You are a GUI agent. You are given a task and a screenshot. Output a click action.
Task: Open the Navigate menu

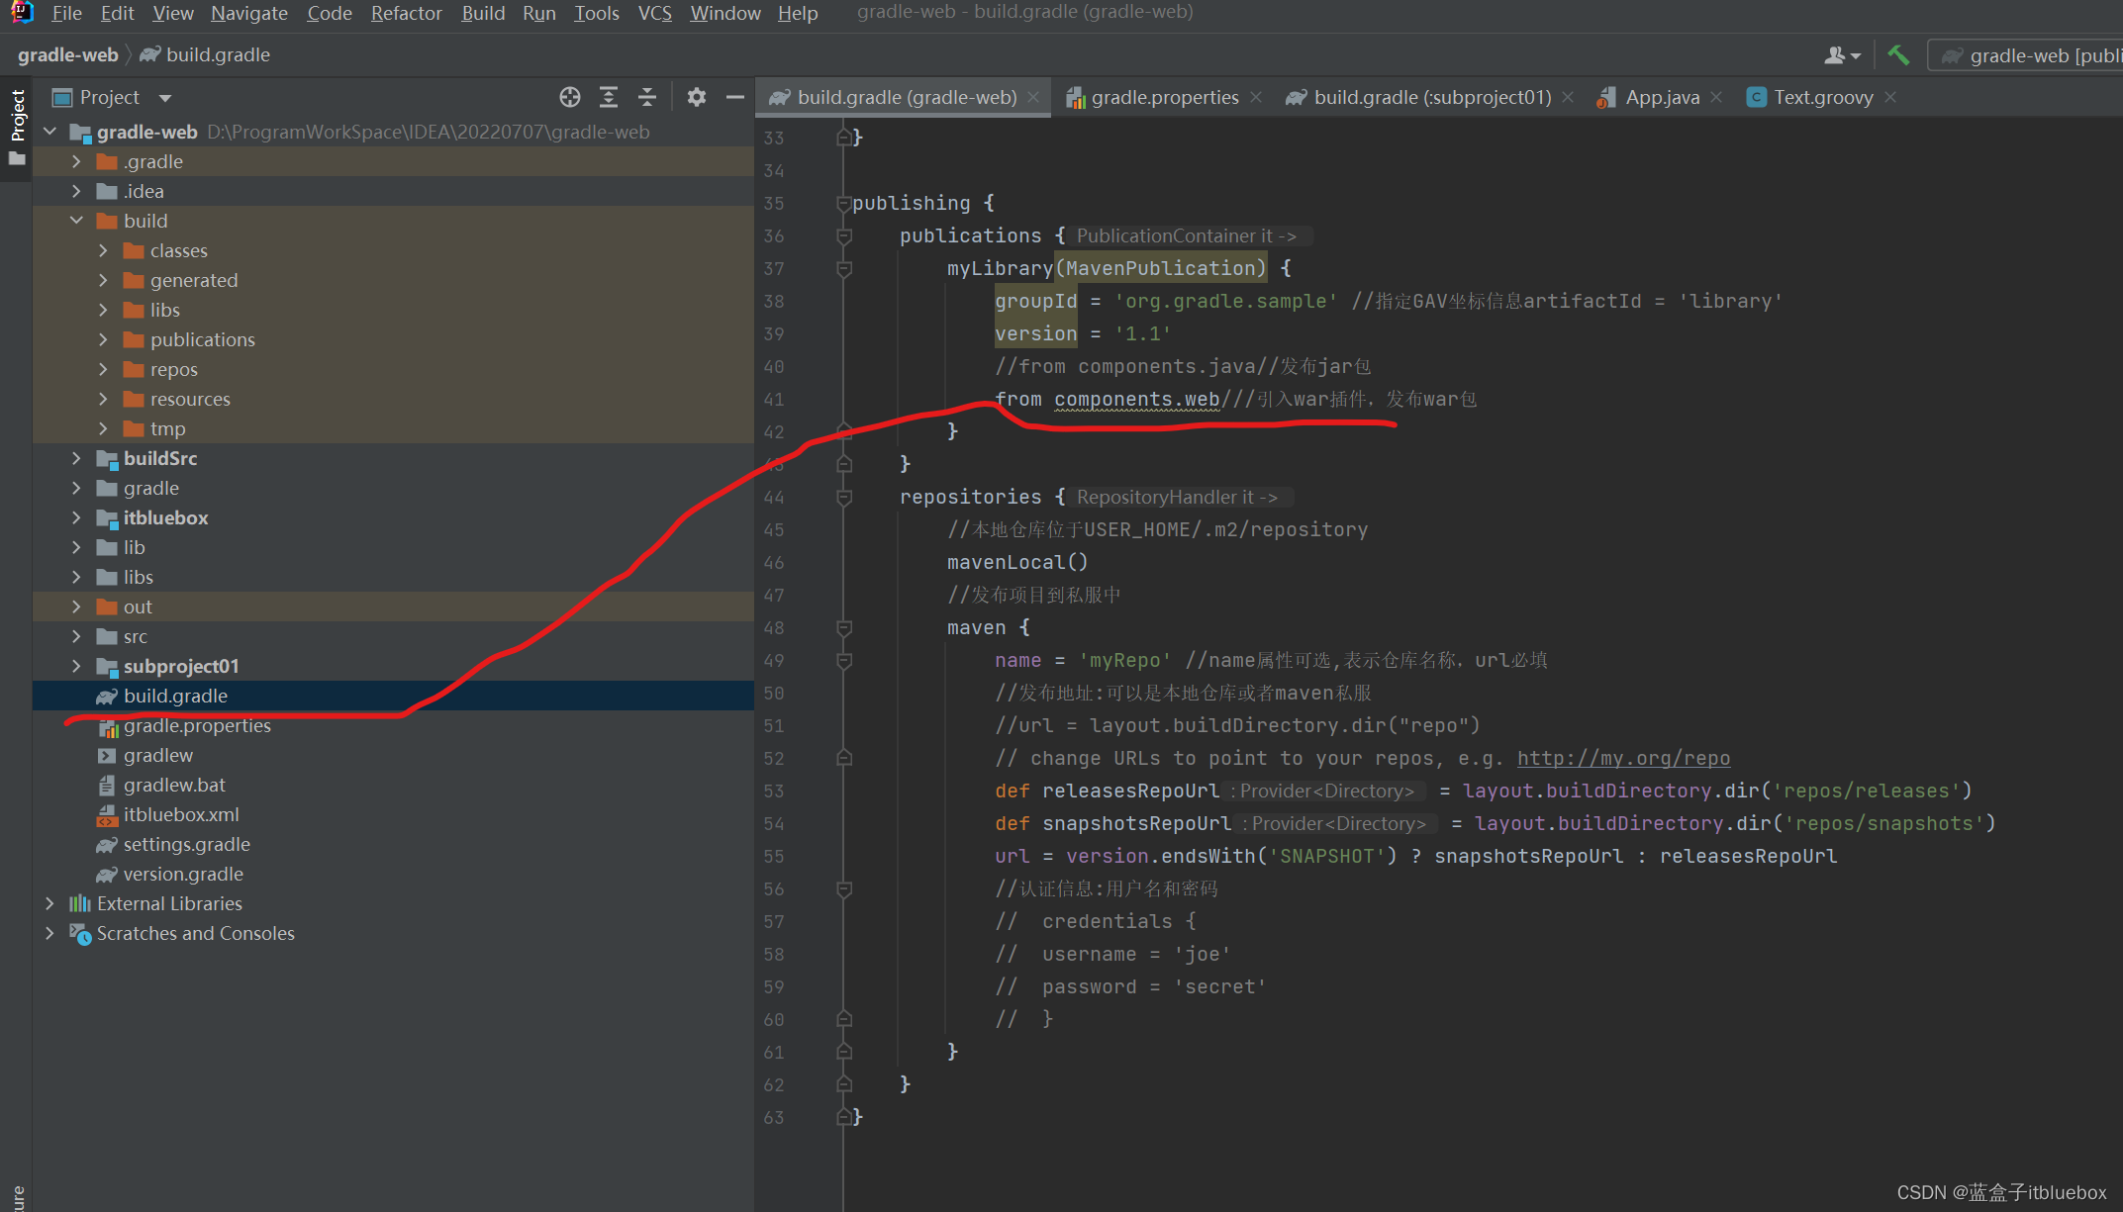point(249,13)
